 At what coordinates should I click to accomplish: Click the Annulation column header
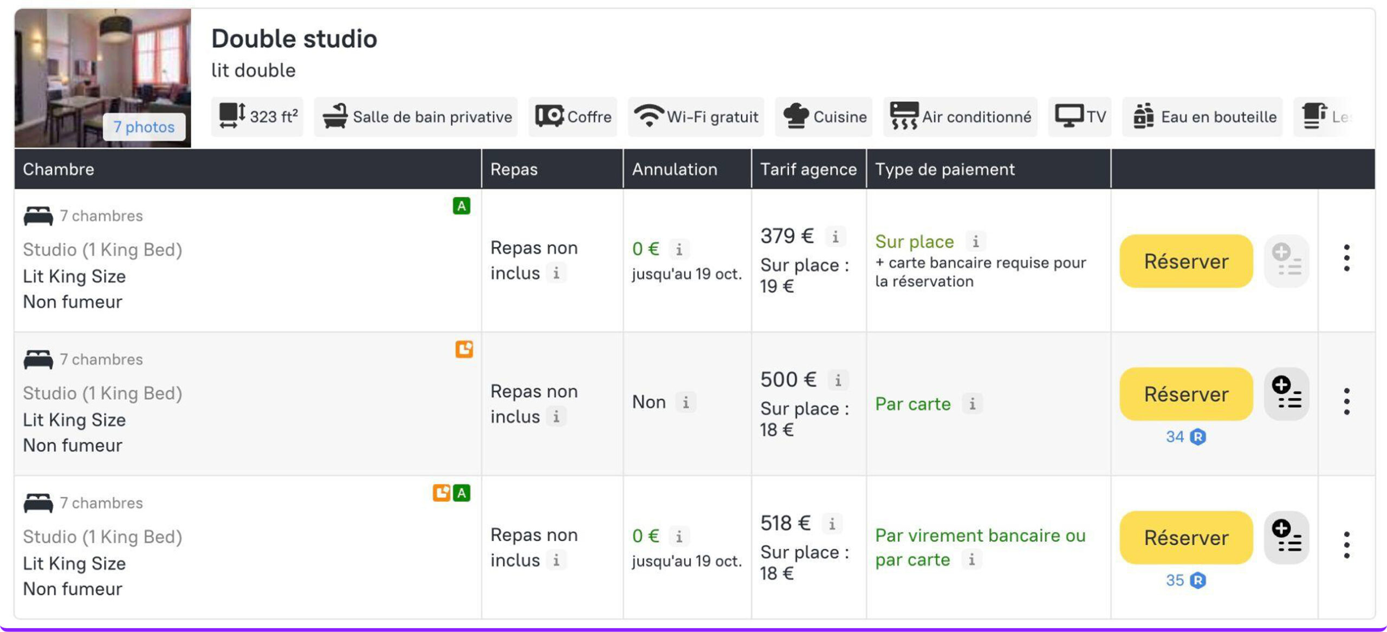tap(675, 170)
